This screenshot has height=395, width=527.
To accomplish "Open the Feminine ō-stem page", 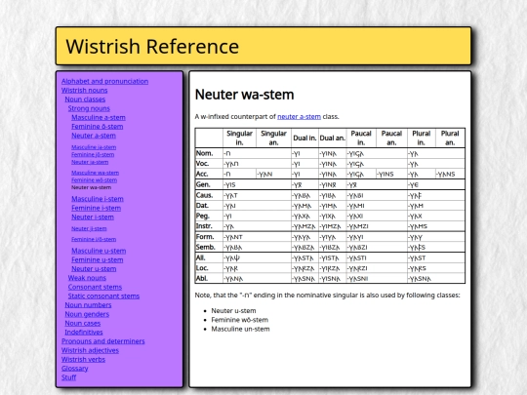I will tap(98, 127).
